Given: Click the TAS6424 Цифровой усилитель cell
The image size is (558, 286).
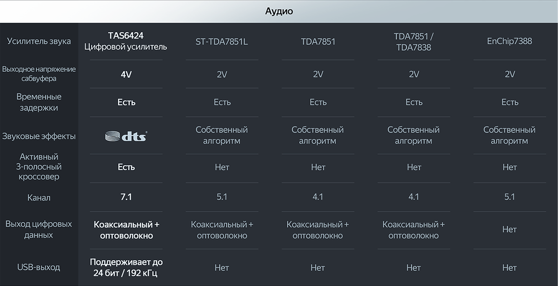Looking at the screenshot, I should click(x=126, y=41).
